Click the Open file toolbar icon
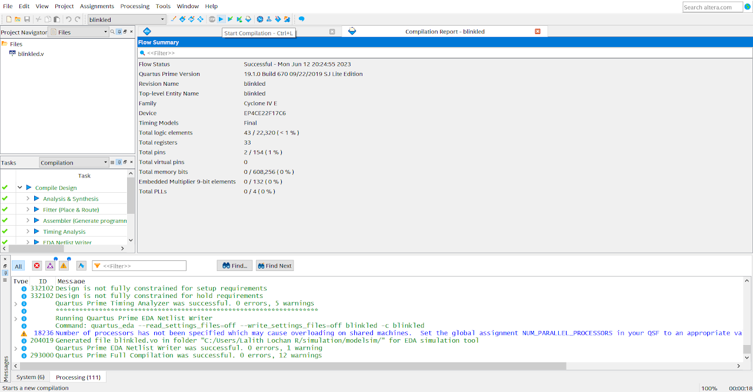 (18, 19)
